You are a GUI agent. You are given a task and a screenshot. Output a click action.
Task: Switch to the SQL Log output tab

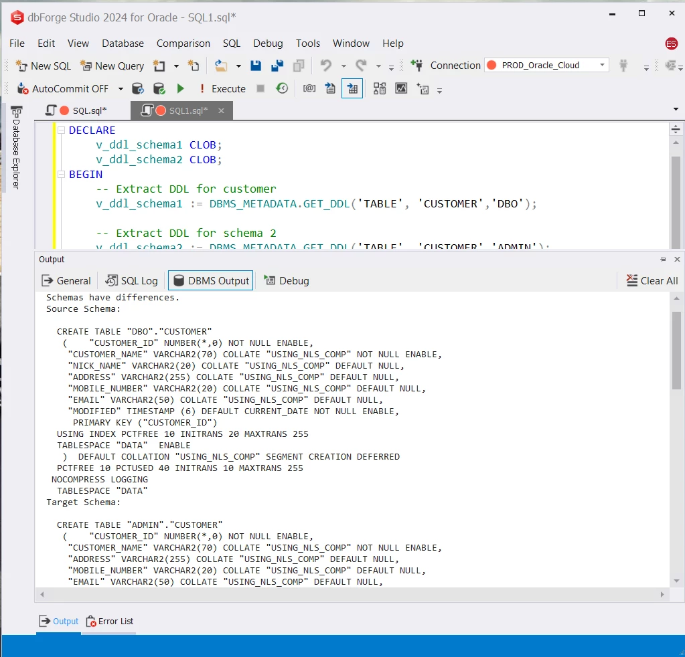(x=131, y=281)
